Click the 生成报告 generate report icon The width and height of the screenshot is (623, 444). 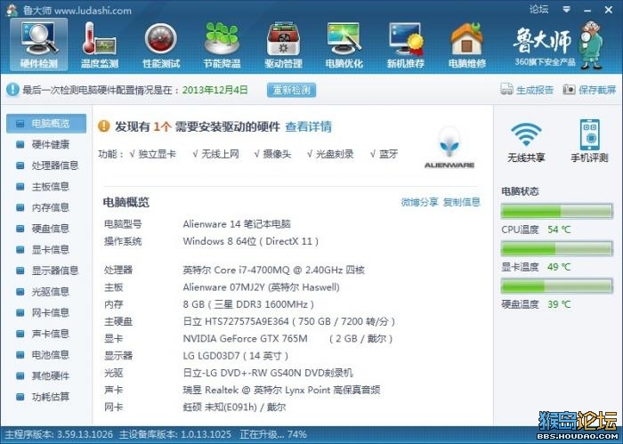click(x=506, y=89)
